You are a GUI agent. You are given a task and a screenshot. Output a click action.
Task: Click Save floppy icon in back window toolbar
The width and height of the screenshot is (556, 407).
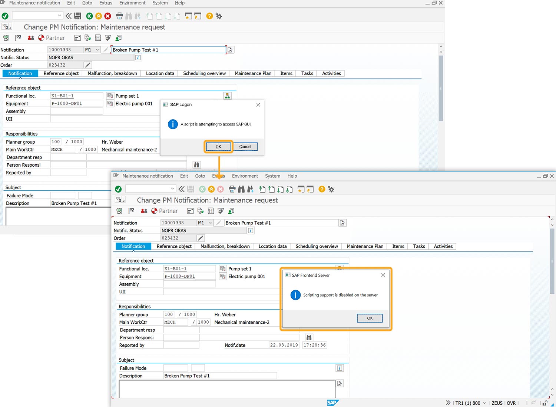(78, 16)
